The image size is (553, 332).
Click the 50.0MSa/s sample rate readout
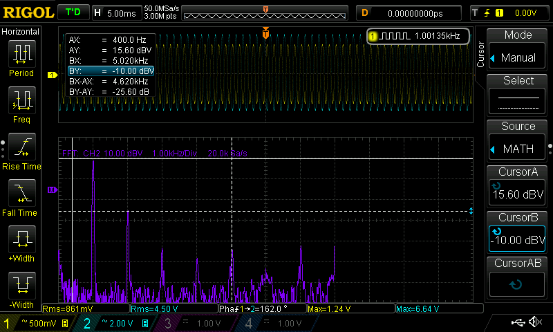162,8
